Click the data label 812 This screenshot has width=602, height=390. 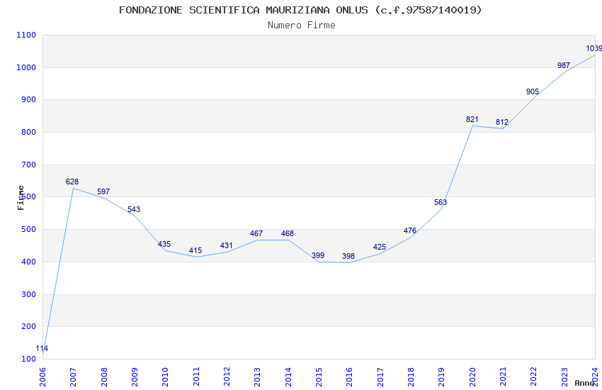click(x=502, y=122)
